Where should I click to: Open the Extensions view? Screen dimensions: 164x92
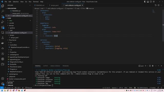point(3,27)
